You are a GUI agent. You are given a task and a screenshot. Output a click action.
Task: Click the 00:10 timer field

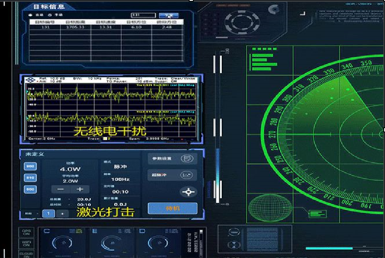click(120, 192)
